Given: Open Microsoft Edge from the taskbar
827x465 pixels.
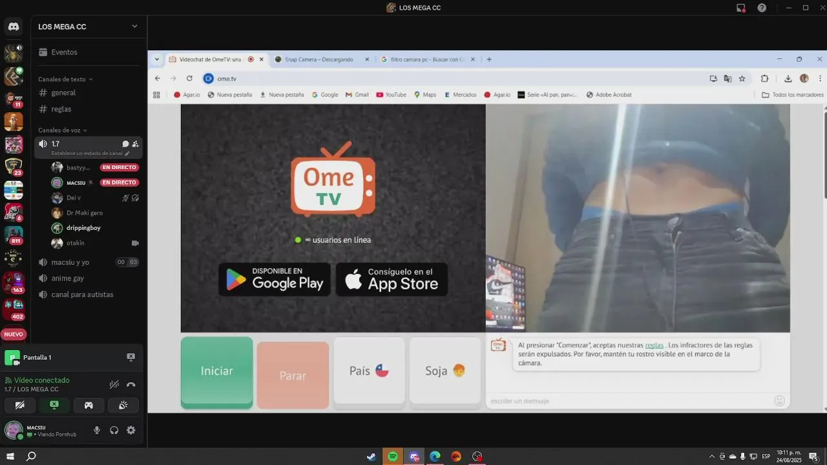Looking at the screenshot, I should [435, 457].
